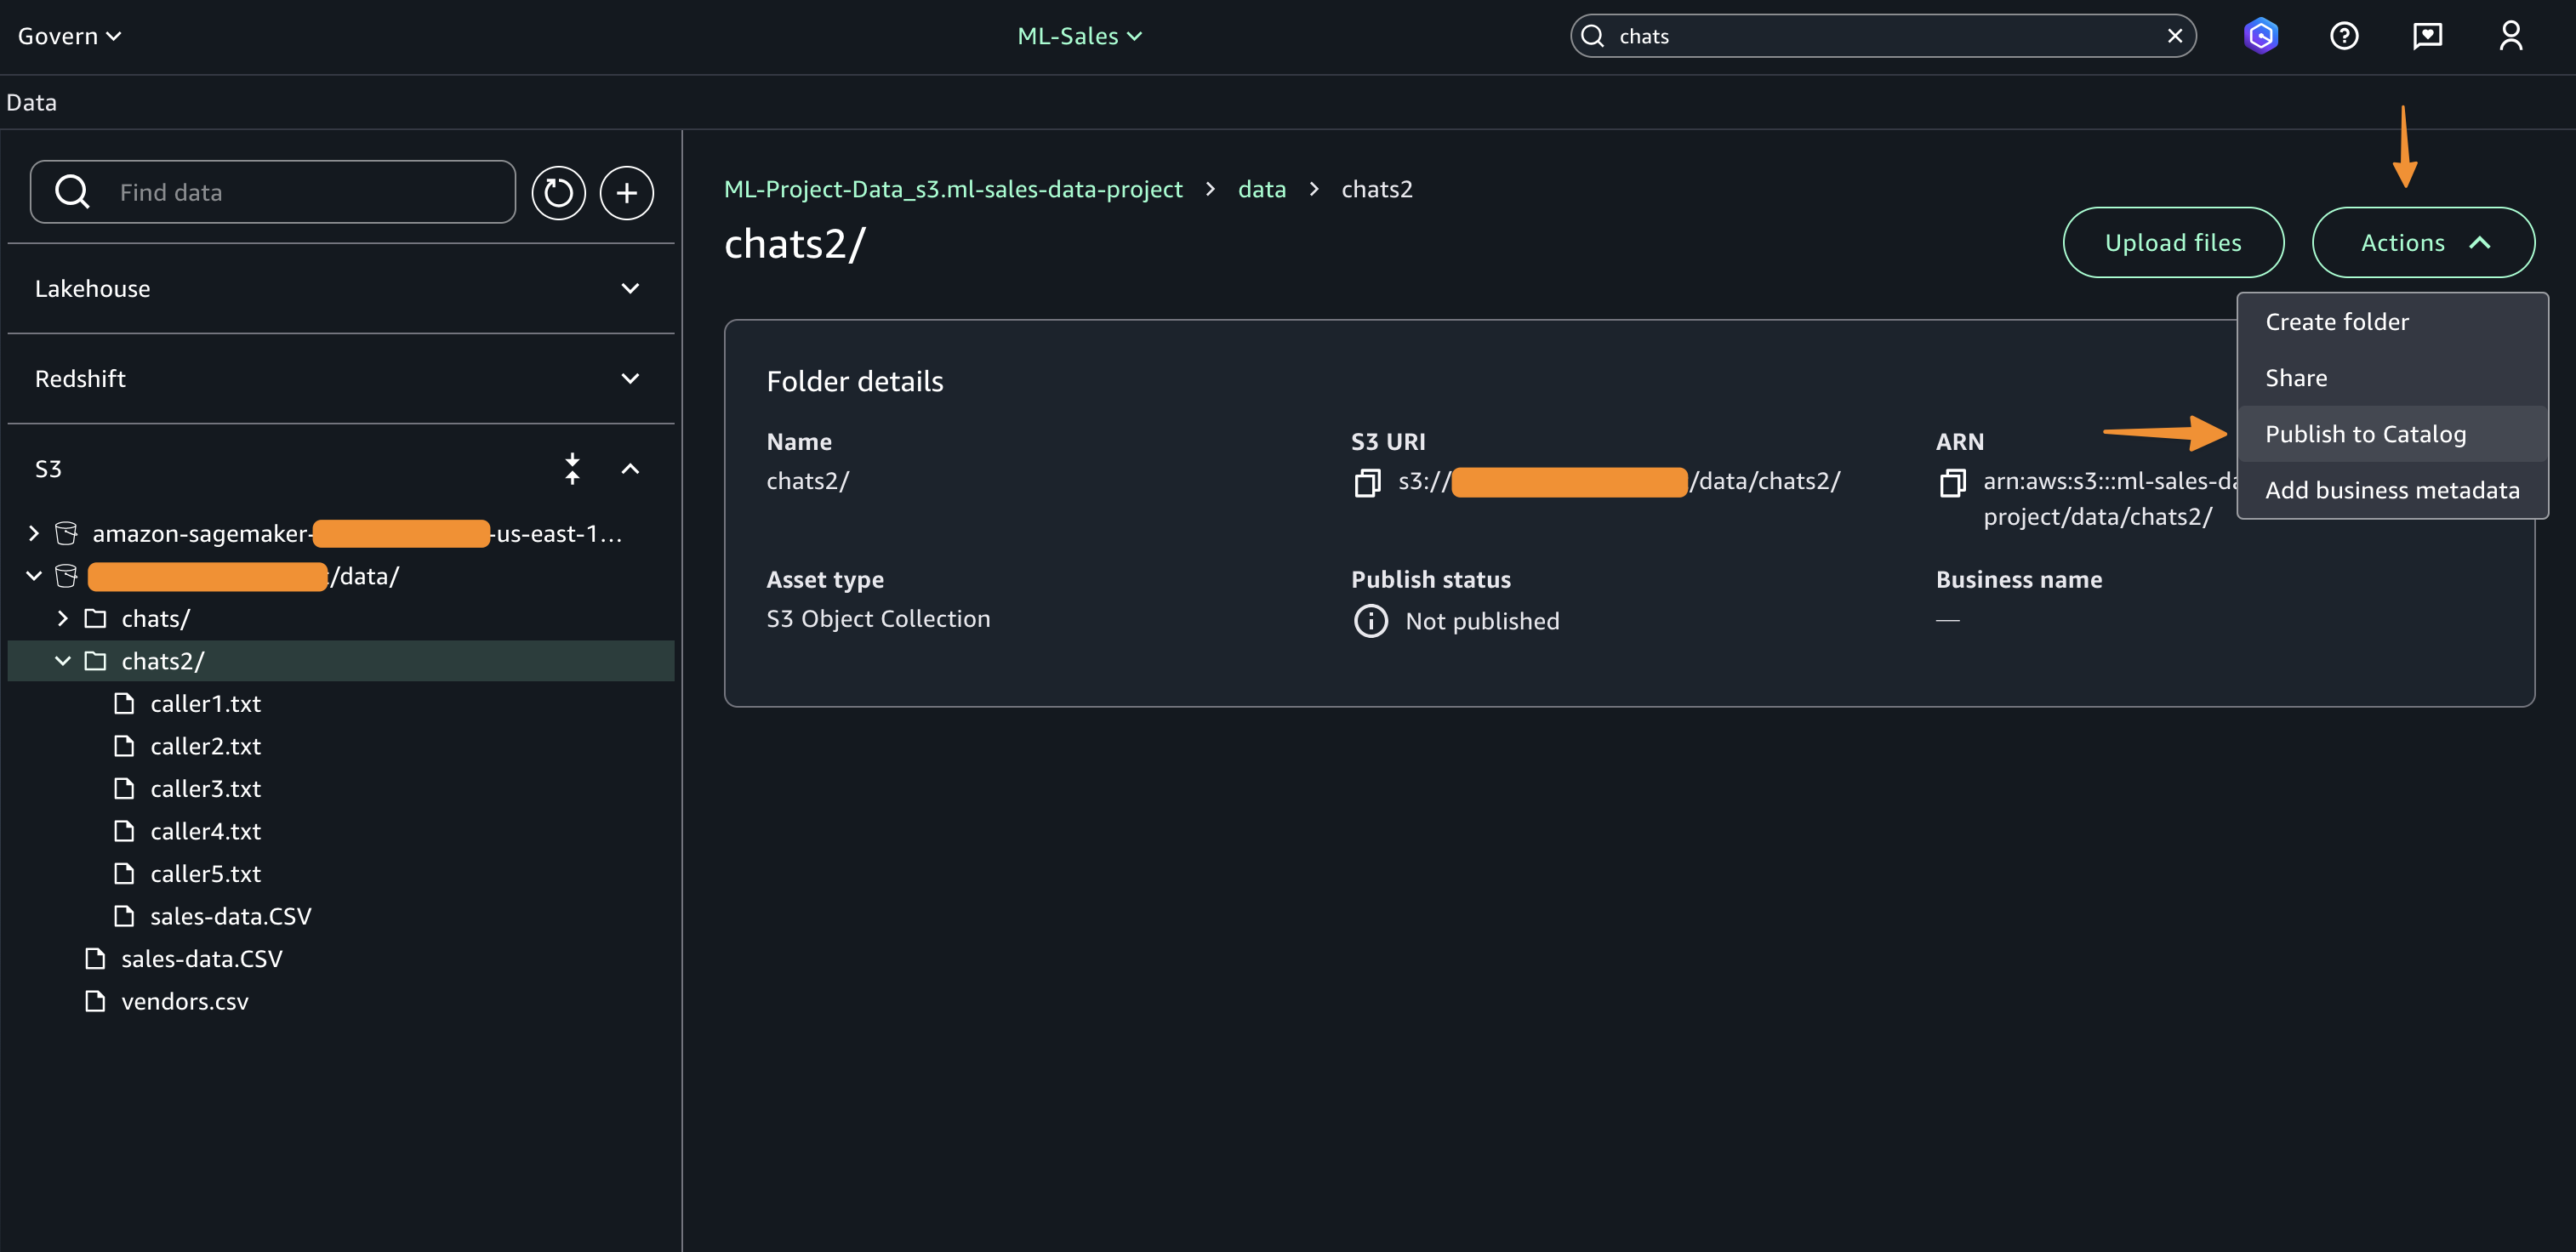This screenshot has width=2576, height=1252.
Task: Expand the chats/ folder
Action: click(x=63, y=619)
